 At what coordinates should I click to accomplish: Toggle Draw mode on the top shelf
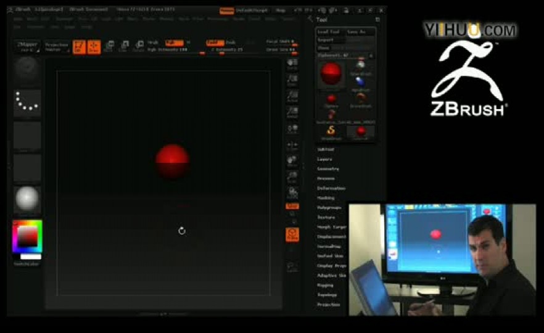point(94,47)
